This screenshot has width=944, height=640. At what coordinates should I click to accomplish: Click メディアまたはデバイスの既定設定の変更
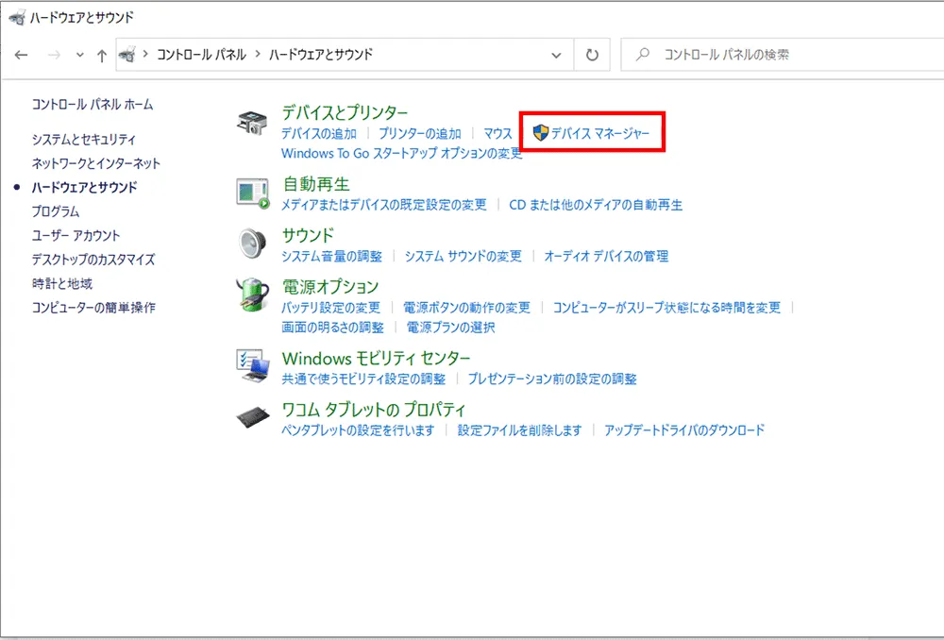coord(383,205)
